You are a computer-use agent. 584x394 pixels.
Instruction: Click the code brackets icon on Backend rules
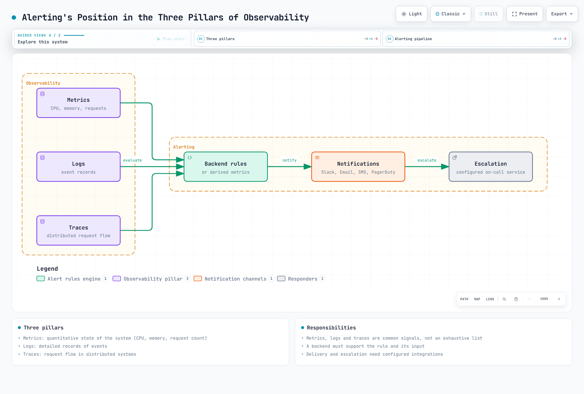pos(190,158)
